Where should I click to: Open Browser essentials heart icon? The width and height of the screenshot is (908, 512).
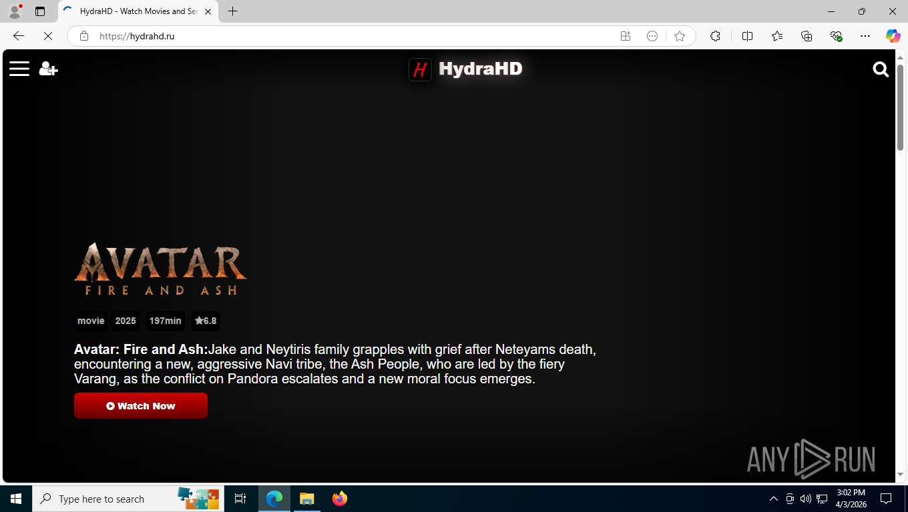836,36
